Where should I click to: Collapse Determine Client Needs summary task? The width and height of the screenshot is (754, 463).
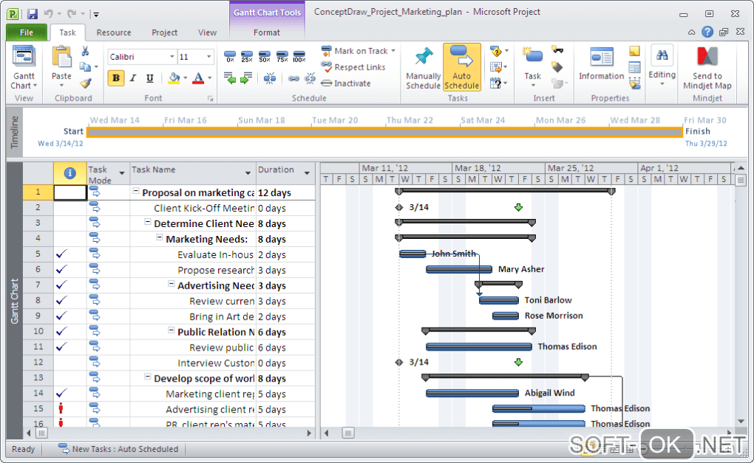click(x=148, y=222)
